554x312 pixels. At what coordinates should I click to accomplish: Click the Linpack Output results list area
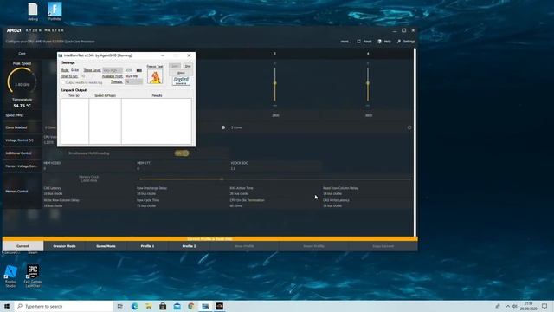[x=126, y=121]
